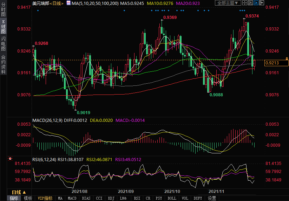Click the VIP指标 button
This screenshot has width=289, height=201.
pyautogui.click(x=45, y=198)
